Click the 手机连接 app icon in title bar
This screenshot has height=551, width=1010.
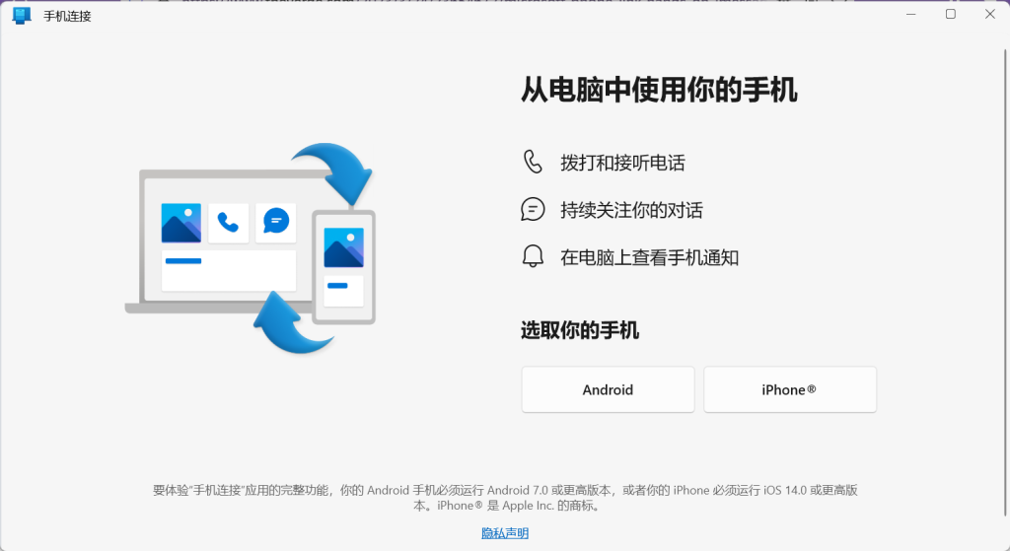click(22, 16)
